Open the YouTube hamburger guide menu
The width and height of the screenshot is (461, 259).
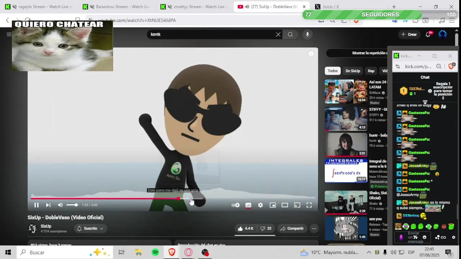point(9,35)
